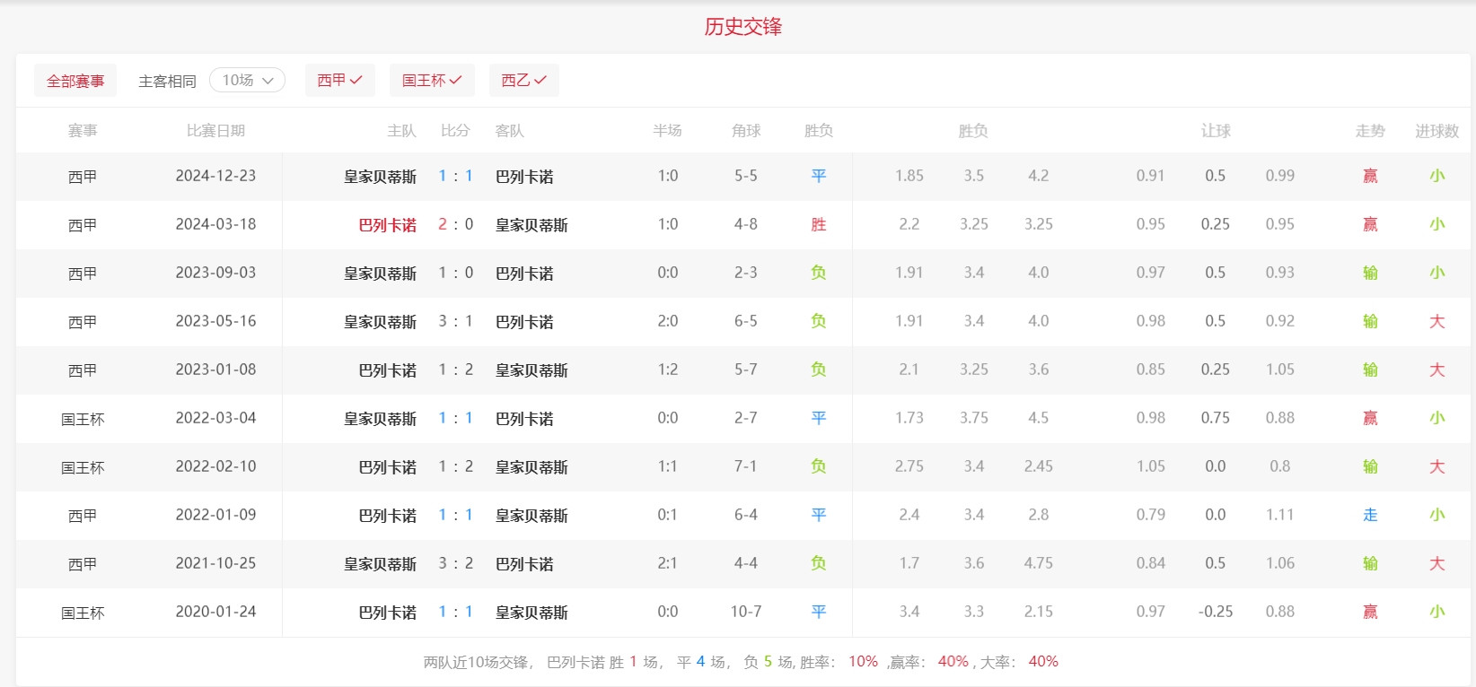Viewport: 1476px width, 687px height.
Task: Select the 走 trend in 2022-01-09 row
Action: coord(1369,515)
